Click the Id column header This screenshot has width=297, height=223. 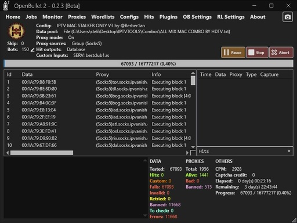coord(9,74)
